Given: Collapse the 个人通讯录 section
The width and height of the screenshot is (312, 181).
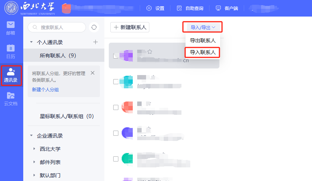Looking at the screenshot, I should click(31, 42).
